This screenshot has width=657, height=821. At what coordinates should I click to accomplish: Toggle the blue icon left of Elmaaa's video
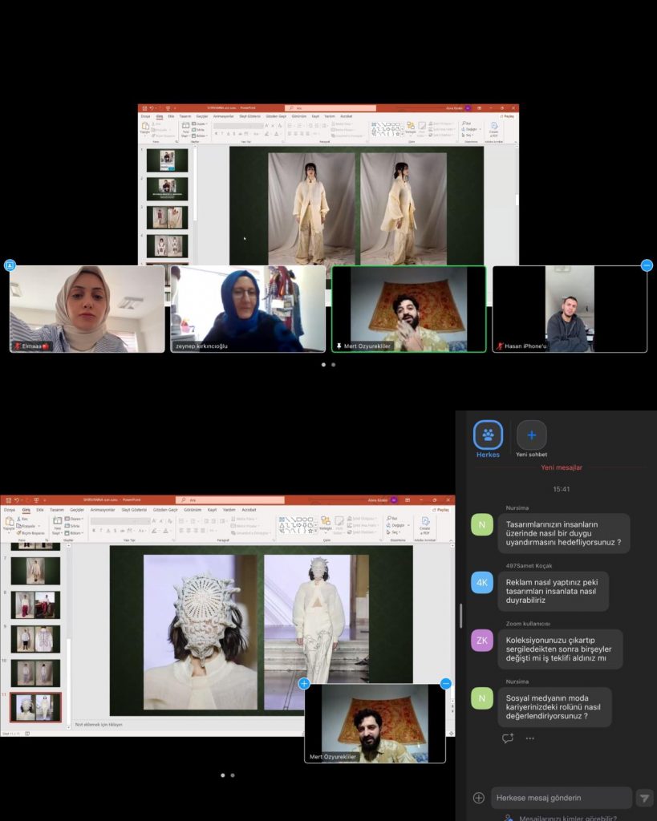(x=10, y=265)
